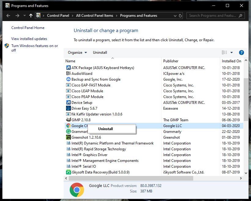Screen dimensions: 251x201
Task: Open View installed updates link
Action: click(x=29, y=39)
